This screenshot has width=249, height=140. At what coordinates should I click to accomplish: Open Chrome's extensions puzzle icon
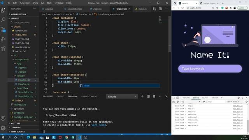coord(231,8)
